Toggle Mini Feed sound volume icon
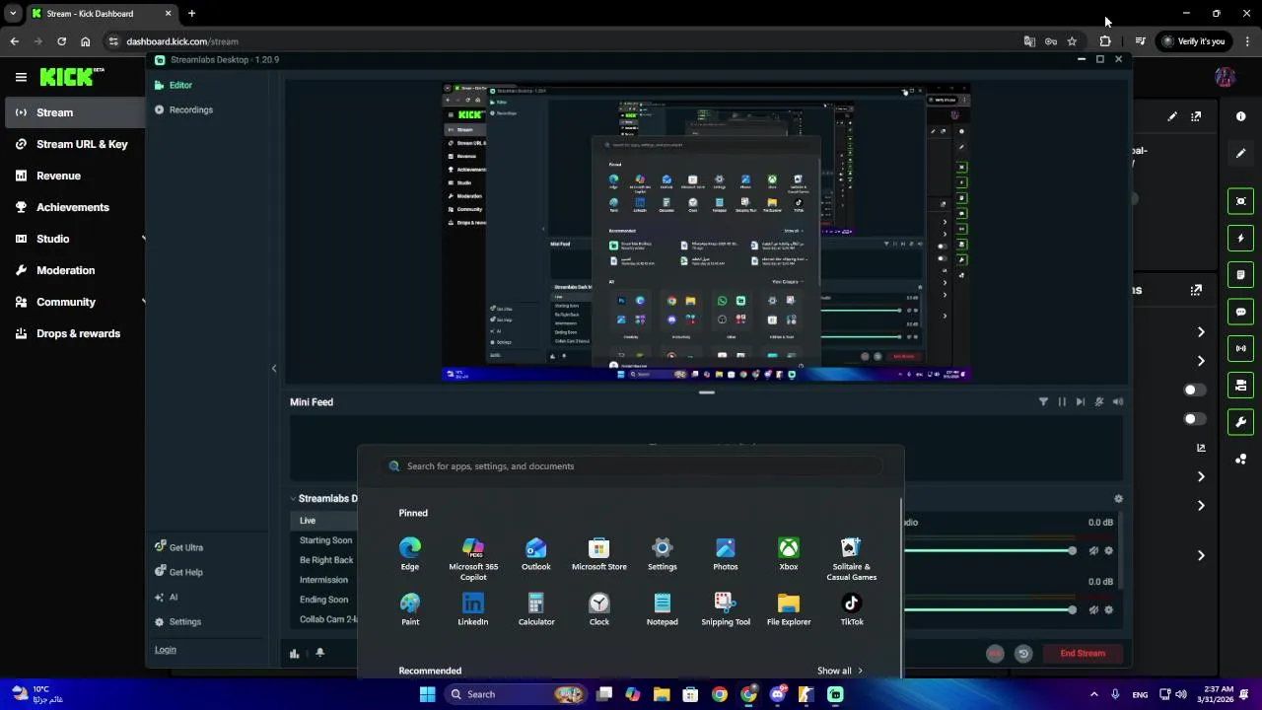 tap(1118, 401)
